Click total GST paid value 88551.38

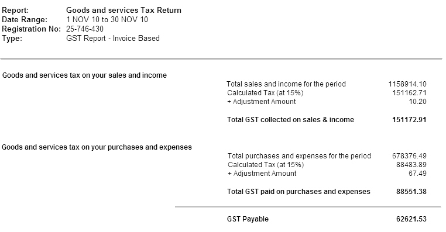[411, 192]
